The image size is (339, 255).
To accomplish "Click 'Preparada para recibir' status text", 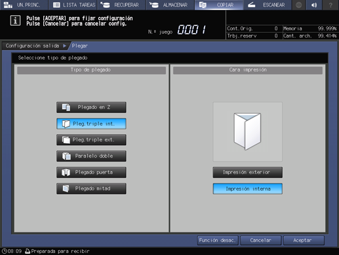I will pyautogui.click(x=60, y=251).
